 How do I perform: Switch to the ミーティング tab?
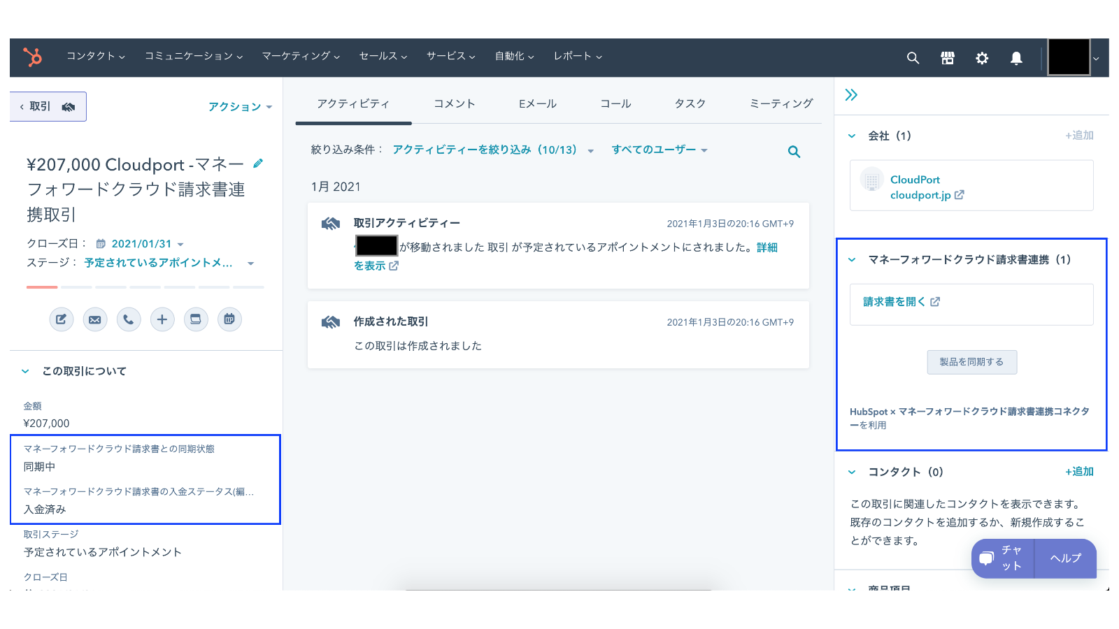781,103
